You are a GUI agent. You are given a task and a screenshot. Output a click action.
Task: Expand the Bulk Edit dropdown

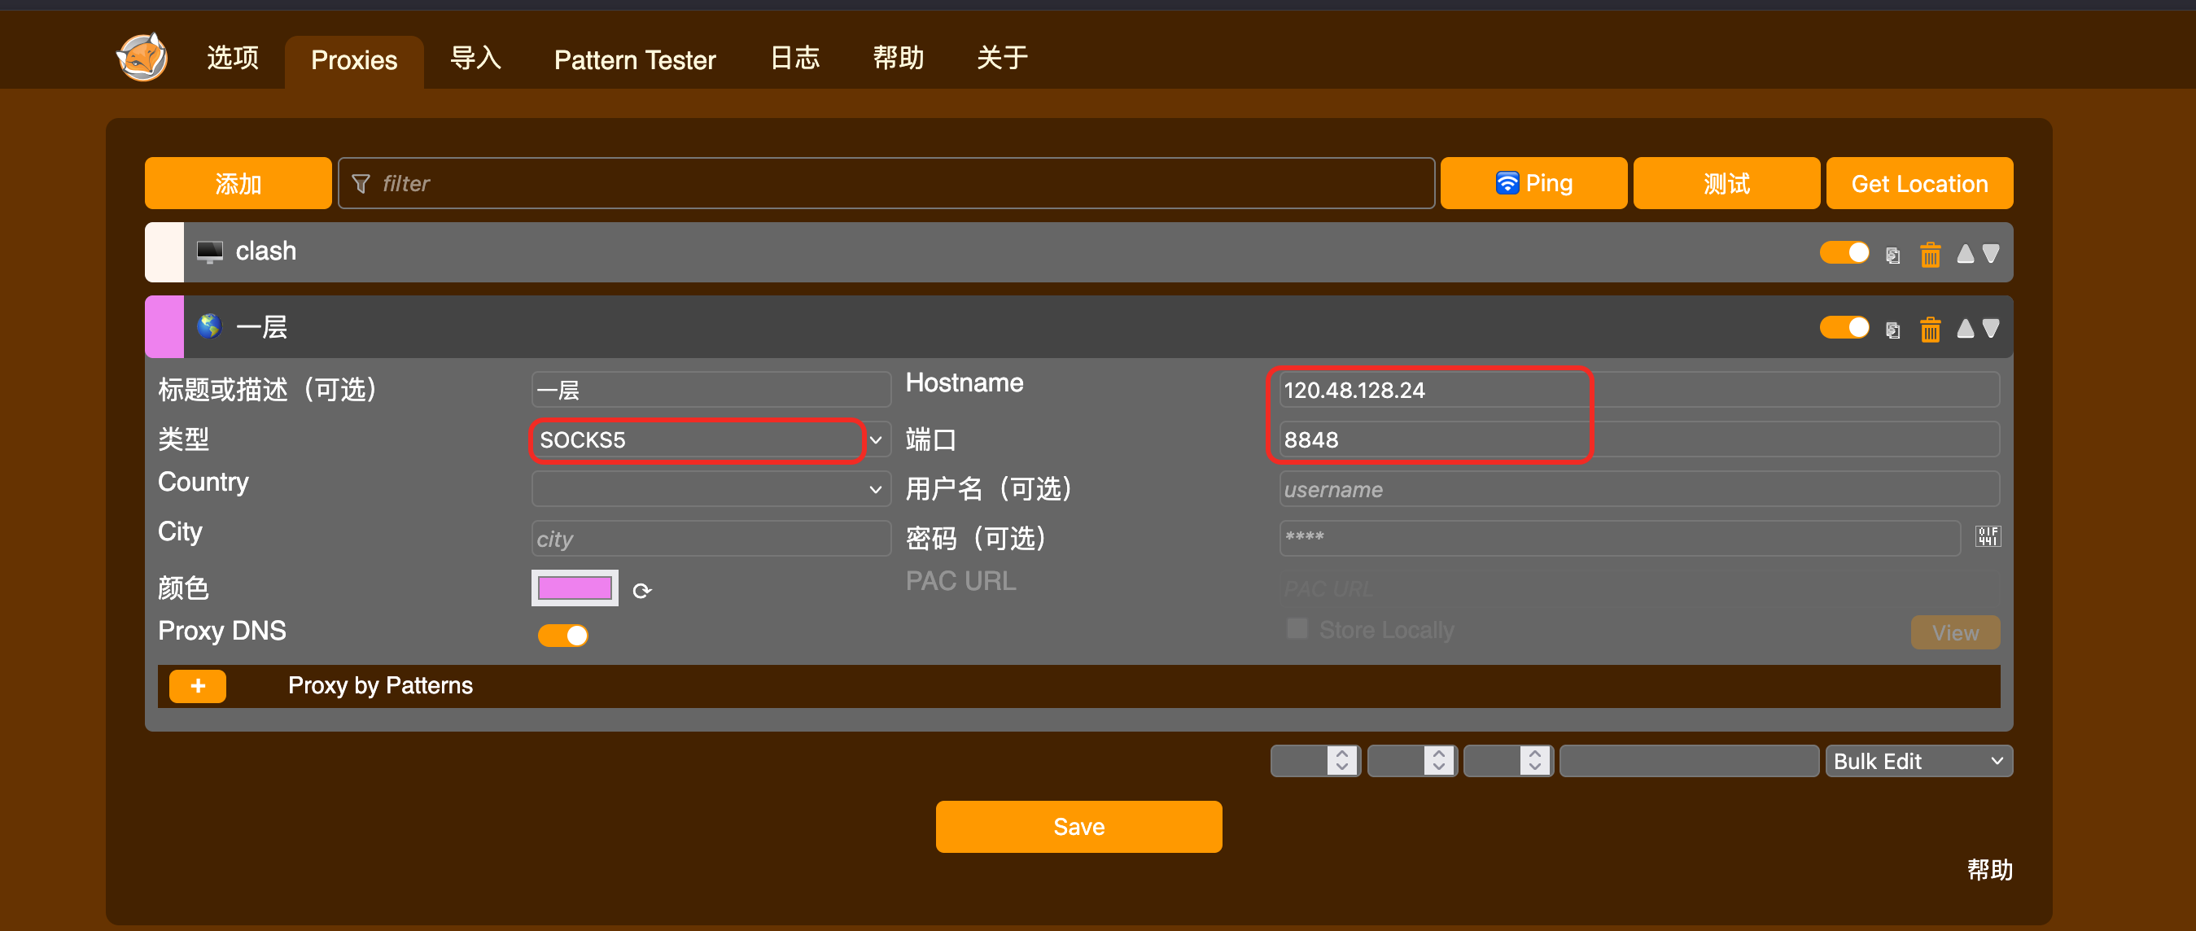1918,760
